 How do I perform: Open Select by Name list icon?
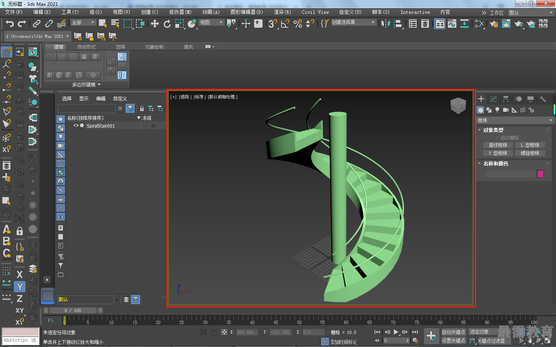click(x=115, y=24)
